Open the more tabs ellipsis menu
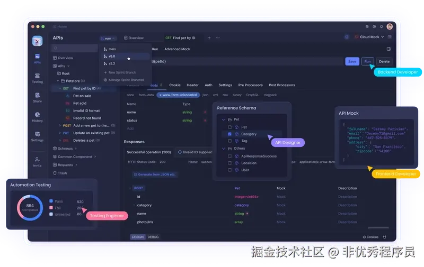424x267 pixels. (x=218, y=38)
